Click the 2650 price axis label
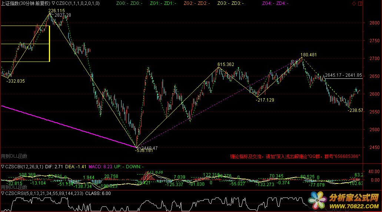382x212 pixels. tap(375, 76)
